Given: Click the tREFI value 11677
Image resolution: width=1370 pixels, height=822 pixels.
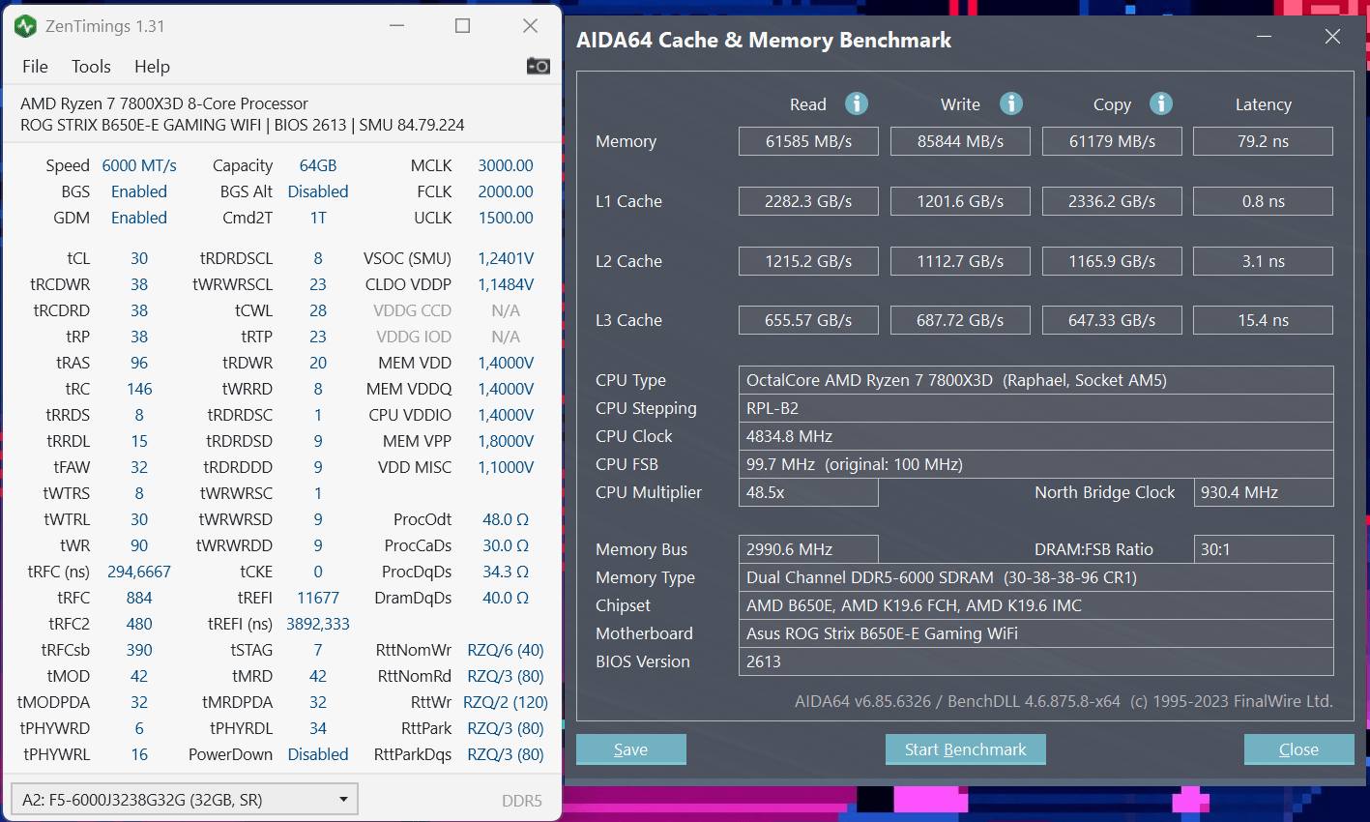Looking at the screenshot, I should click(x=318, y=598).
